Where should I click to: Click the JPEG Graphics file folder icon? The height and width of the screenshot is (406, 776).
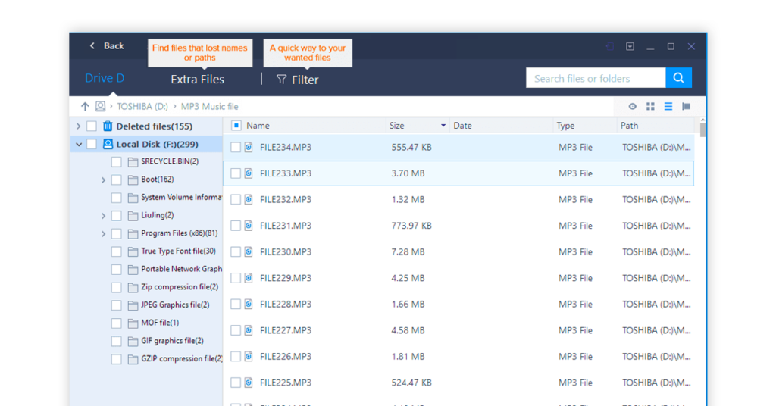click(133, 305)
